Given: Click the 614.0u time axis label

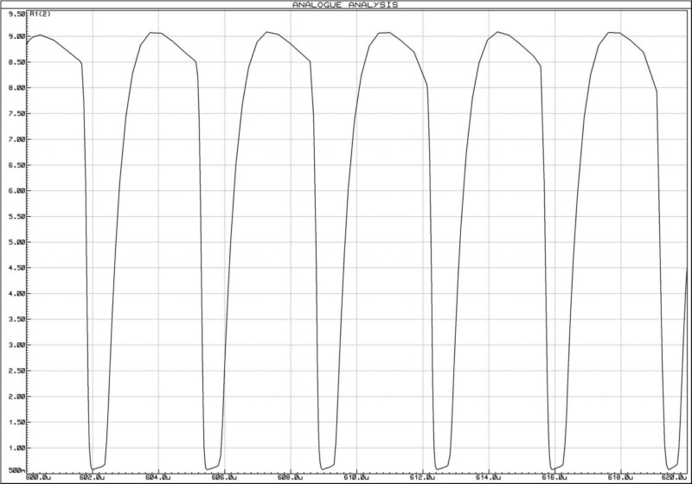Looking at the screenshot, I should point(490,477).
